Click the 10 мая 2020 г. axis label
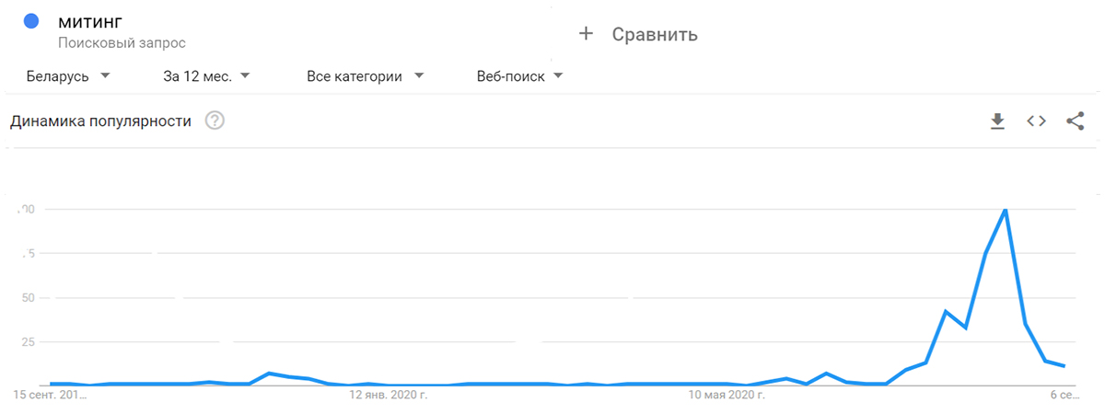Viewport: 1105px width, 414px height. point(727,396)
